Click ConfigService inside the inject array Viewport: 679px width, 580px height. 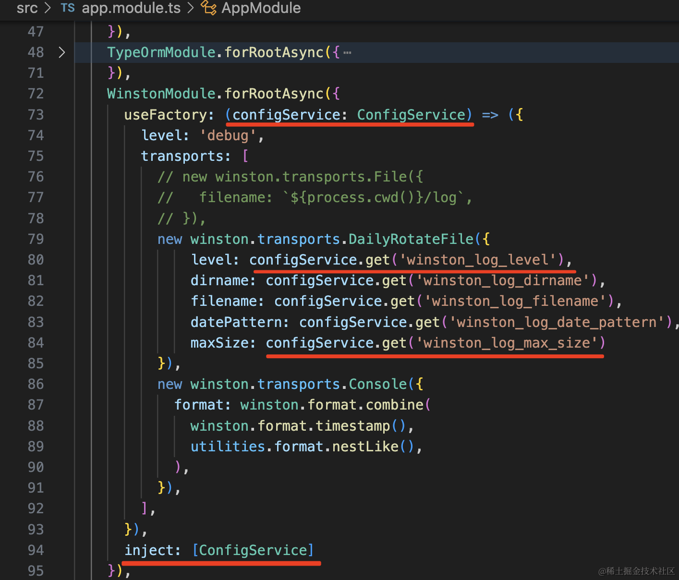[253, 550]
